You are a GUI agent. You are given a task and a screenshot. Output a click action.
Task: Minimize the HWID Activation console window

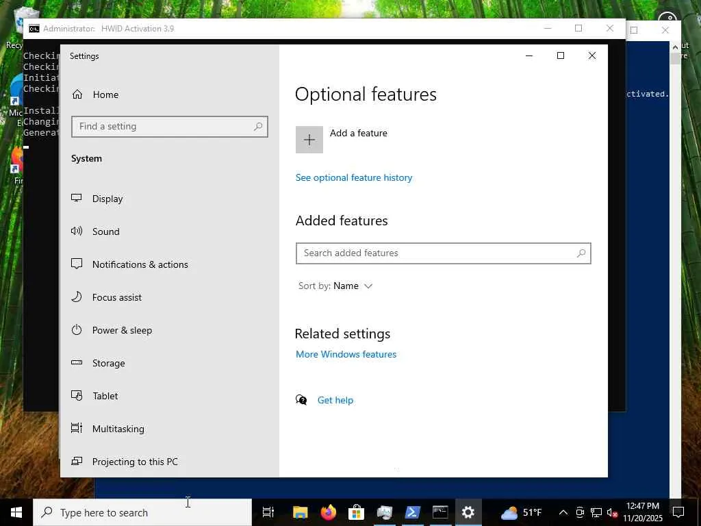point(548,28)
